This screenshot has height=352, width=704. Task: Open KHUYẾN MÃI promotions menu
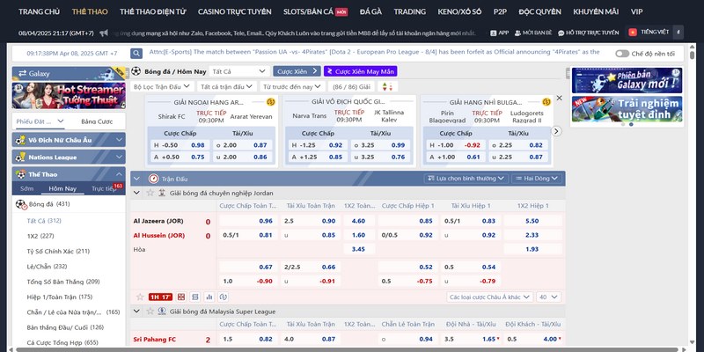tap(596, 11)
